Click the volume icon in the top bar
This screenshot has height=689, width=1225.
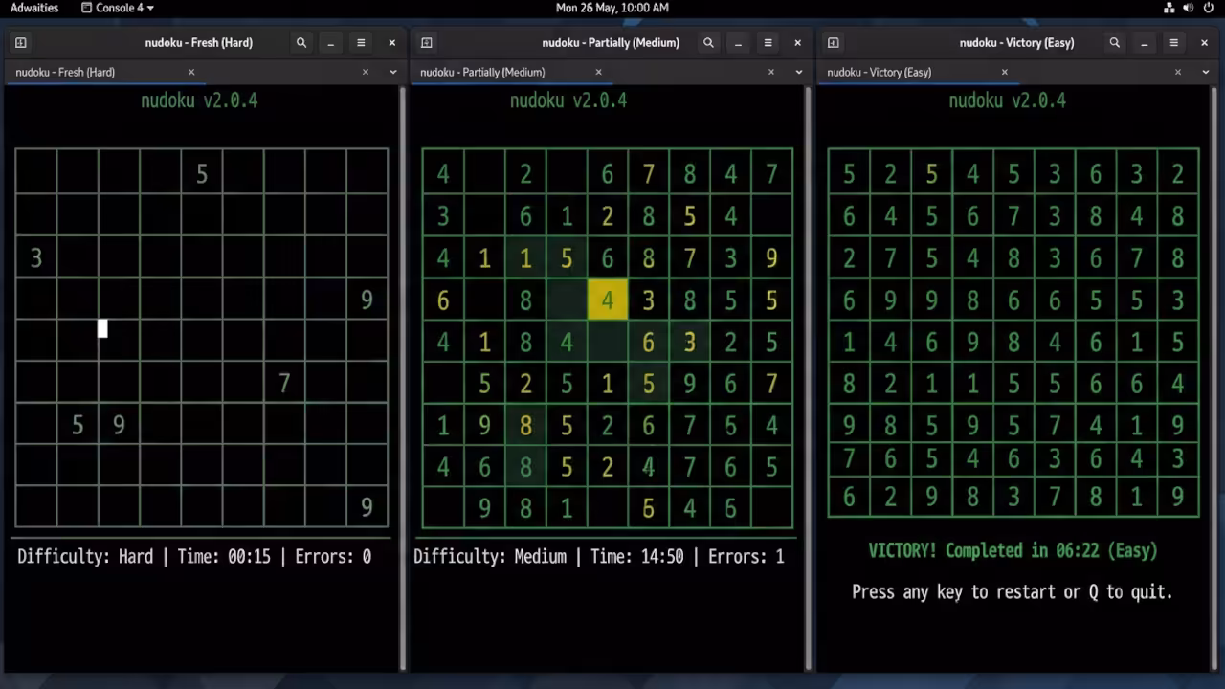click(1189, 8)
